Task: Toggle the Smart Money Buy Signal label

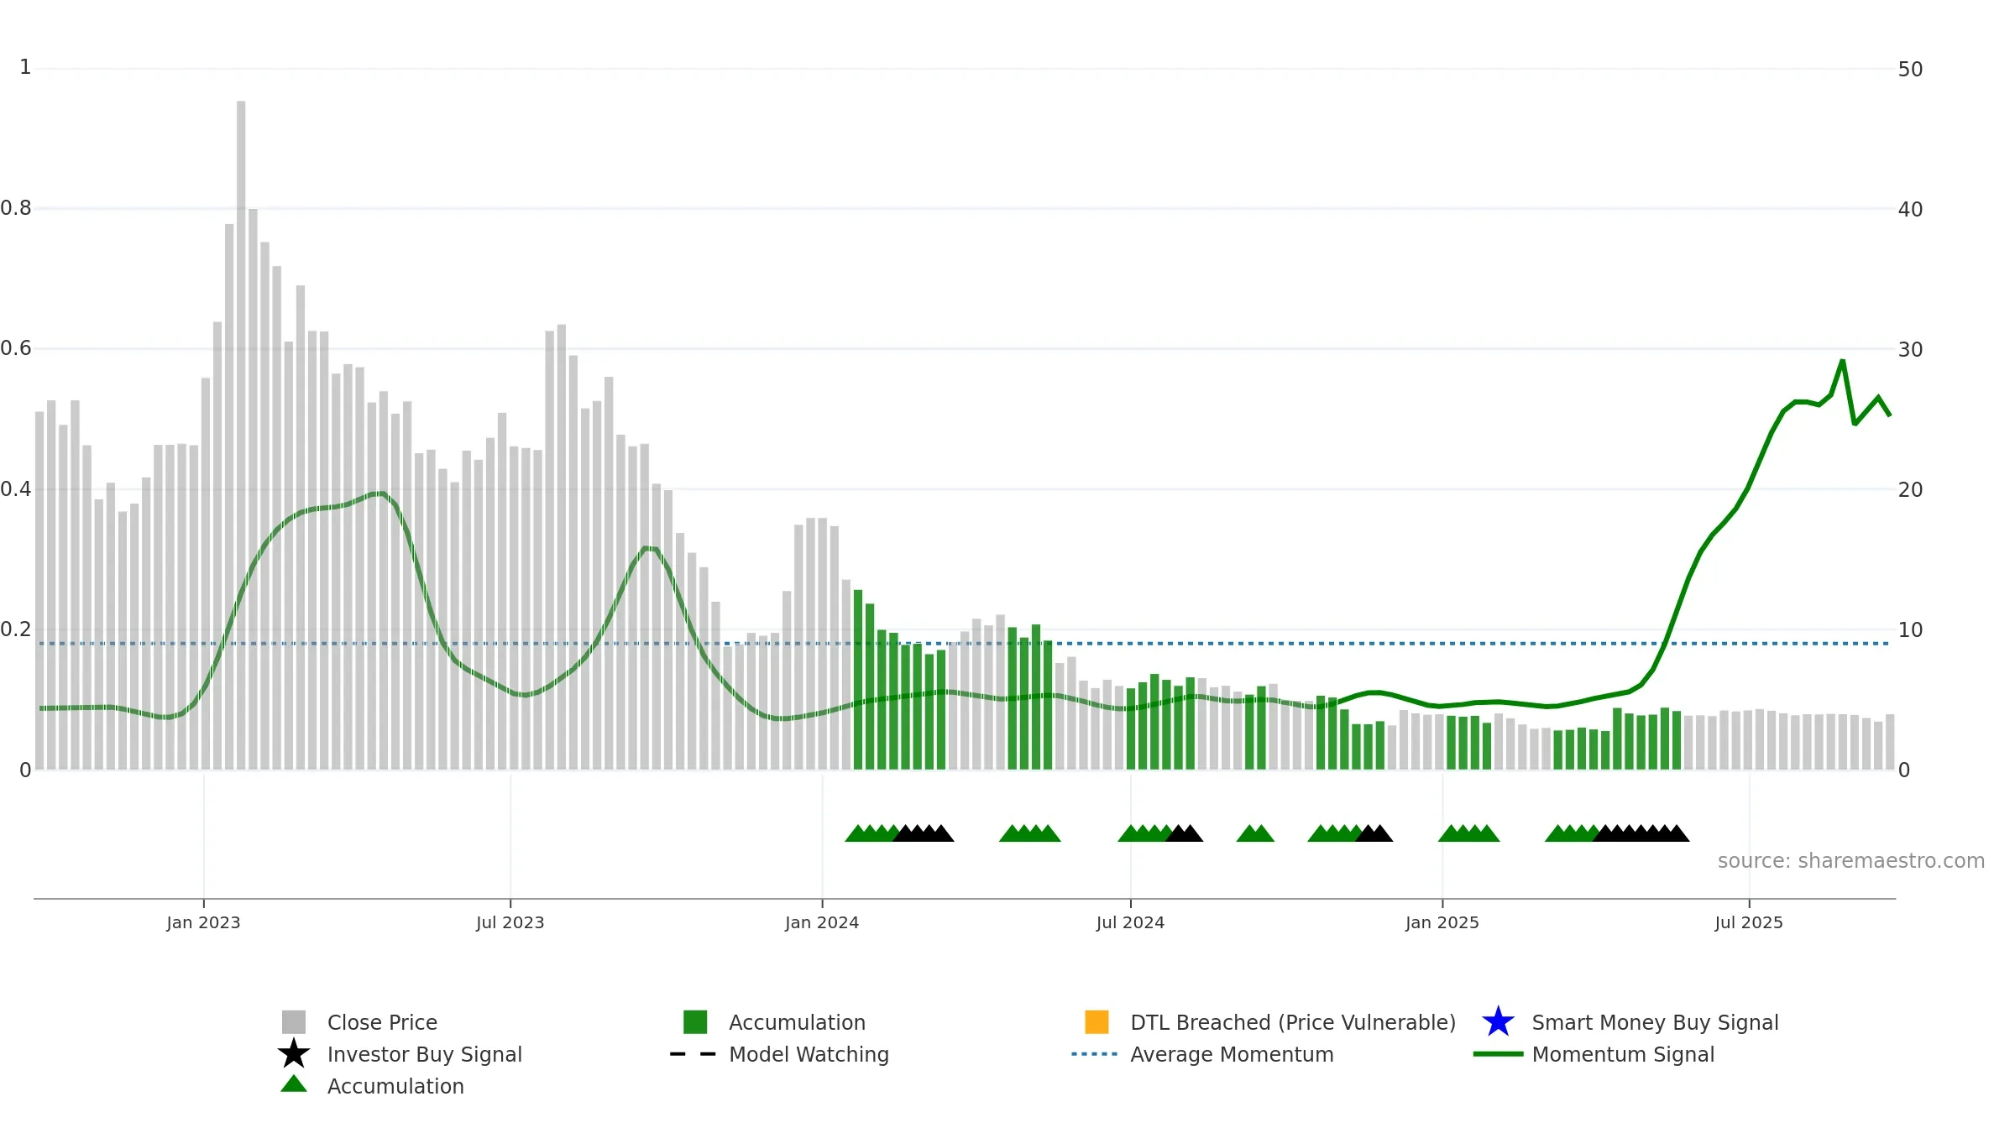Action: [x=1655, y=1022]
